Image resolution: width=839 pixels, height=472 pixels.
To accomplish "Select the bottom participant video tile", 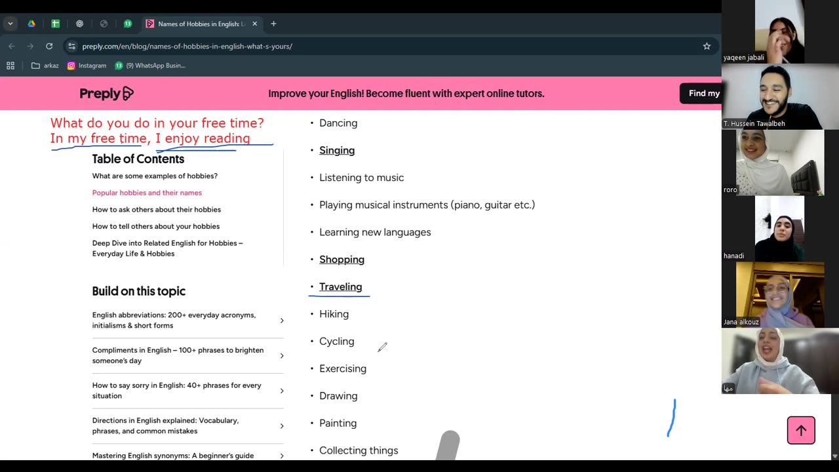I will (780, 361).
